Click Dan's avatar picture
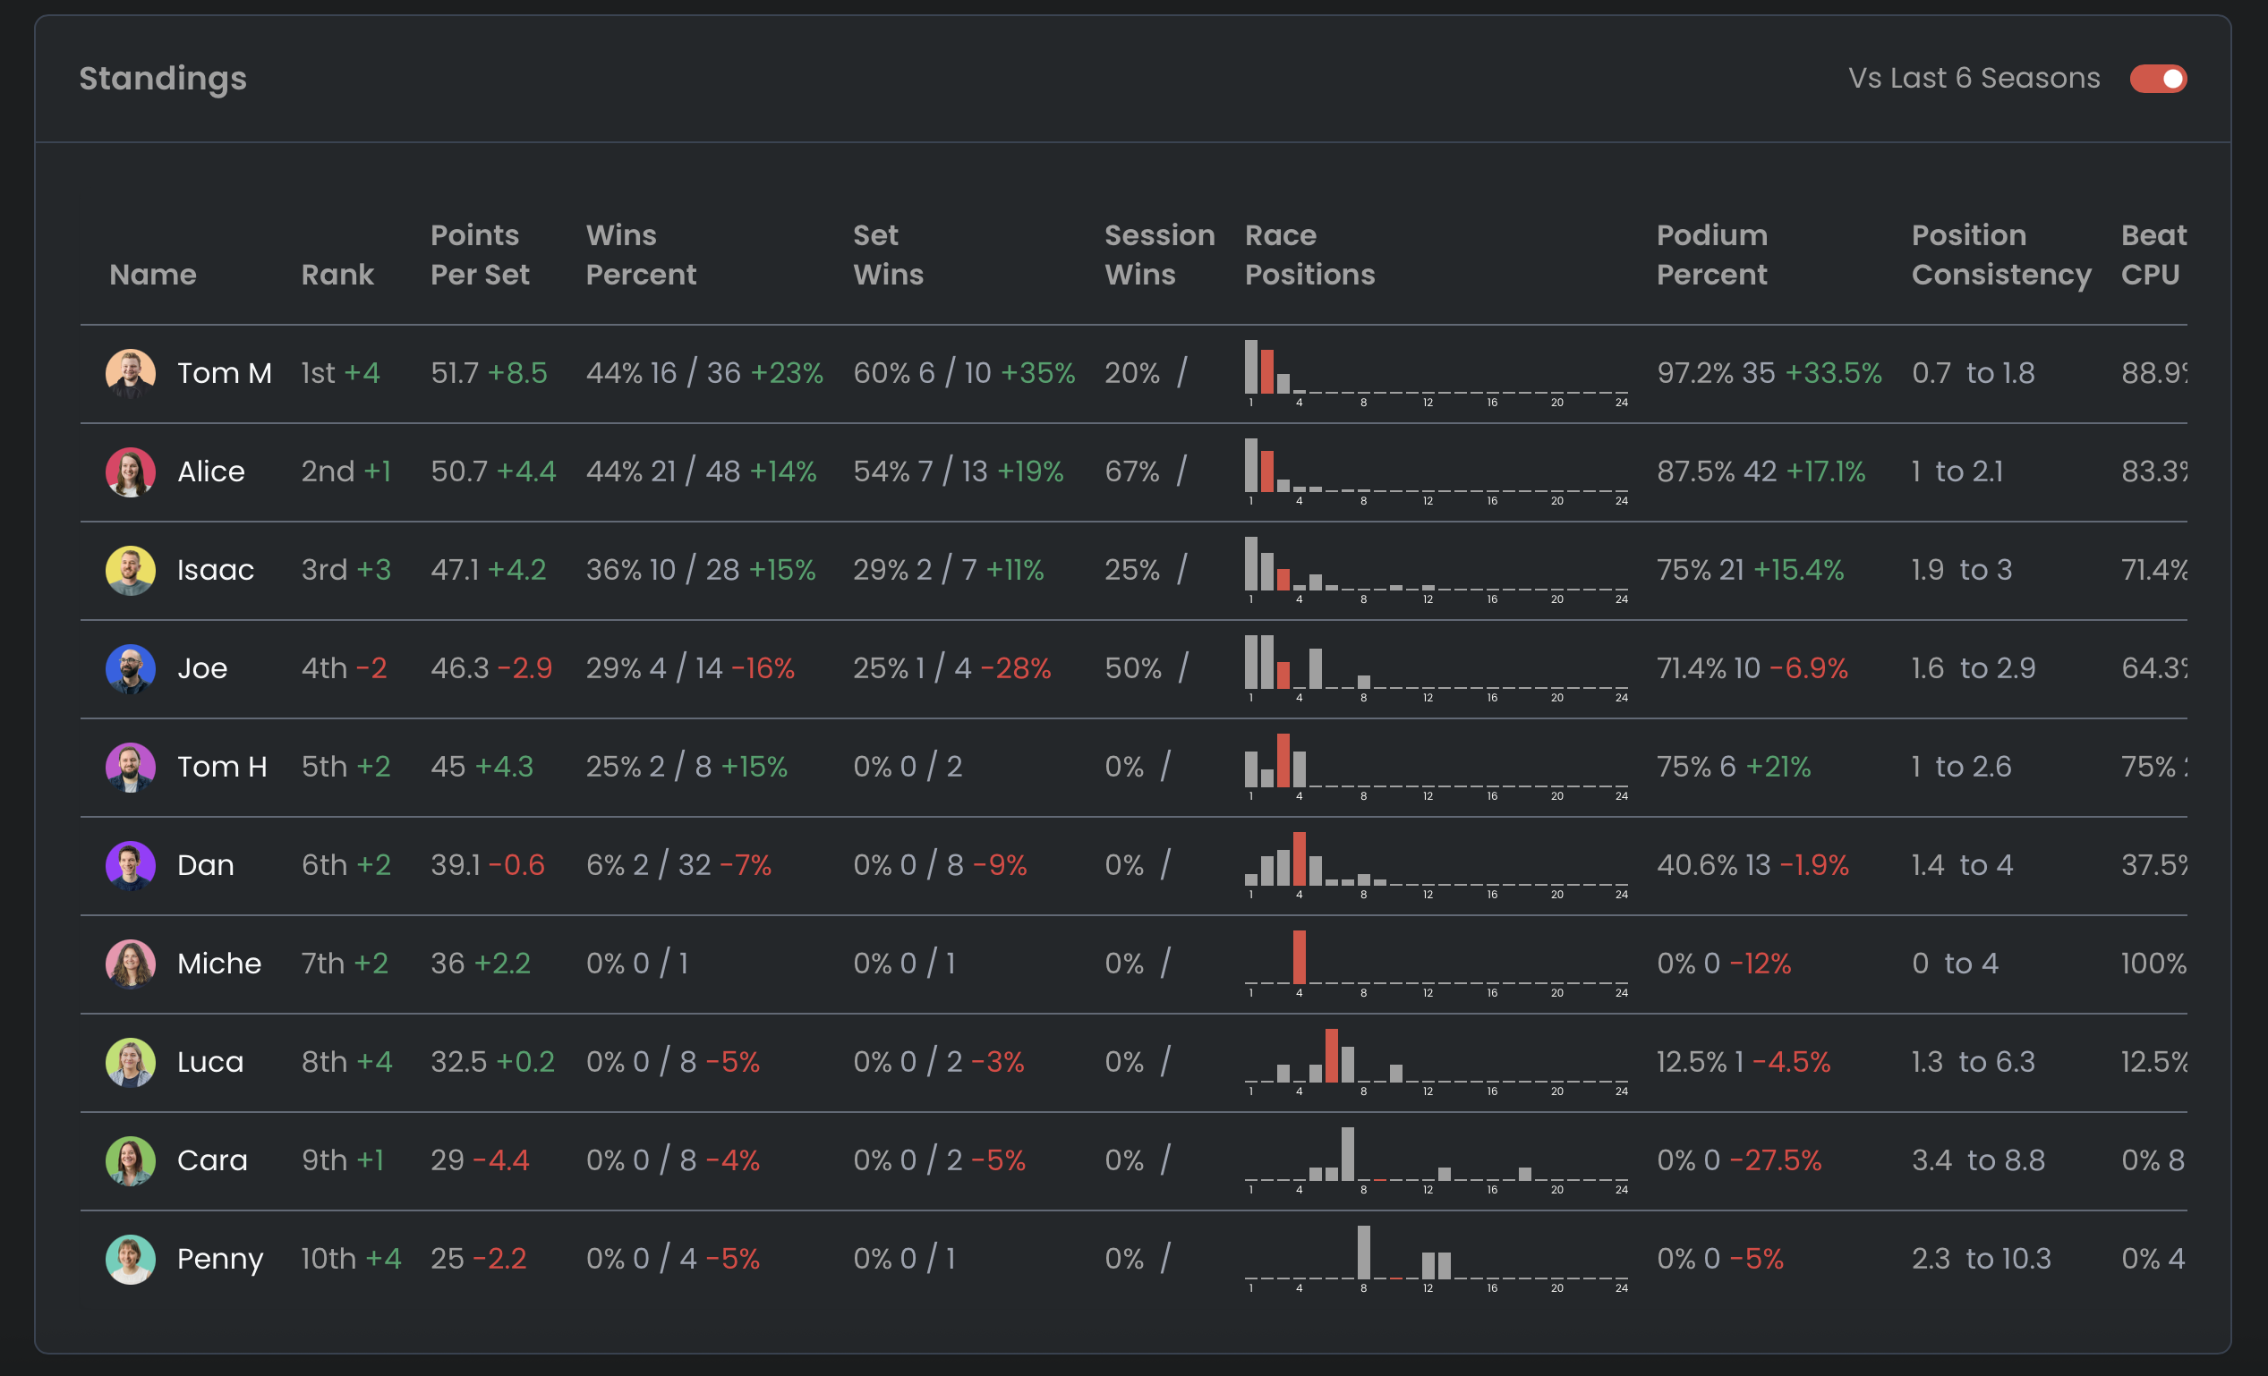This screenshot has width=2268, height=1376. (130, 865)
